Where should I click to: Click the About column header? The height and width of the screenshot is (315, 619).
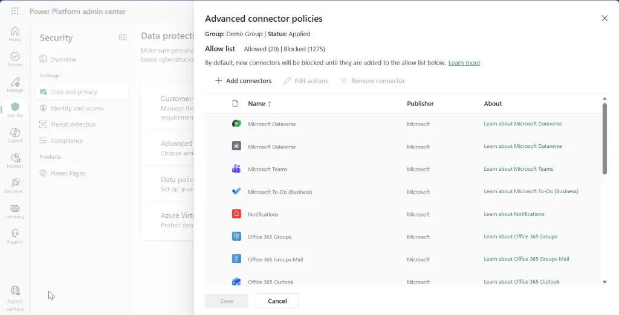pos(493,104)
